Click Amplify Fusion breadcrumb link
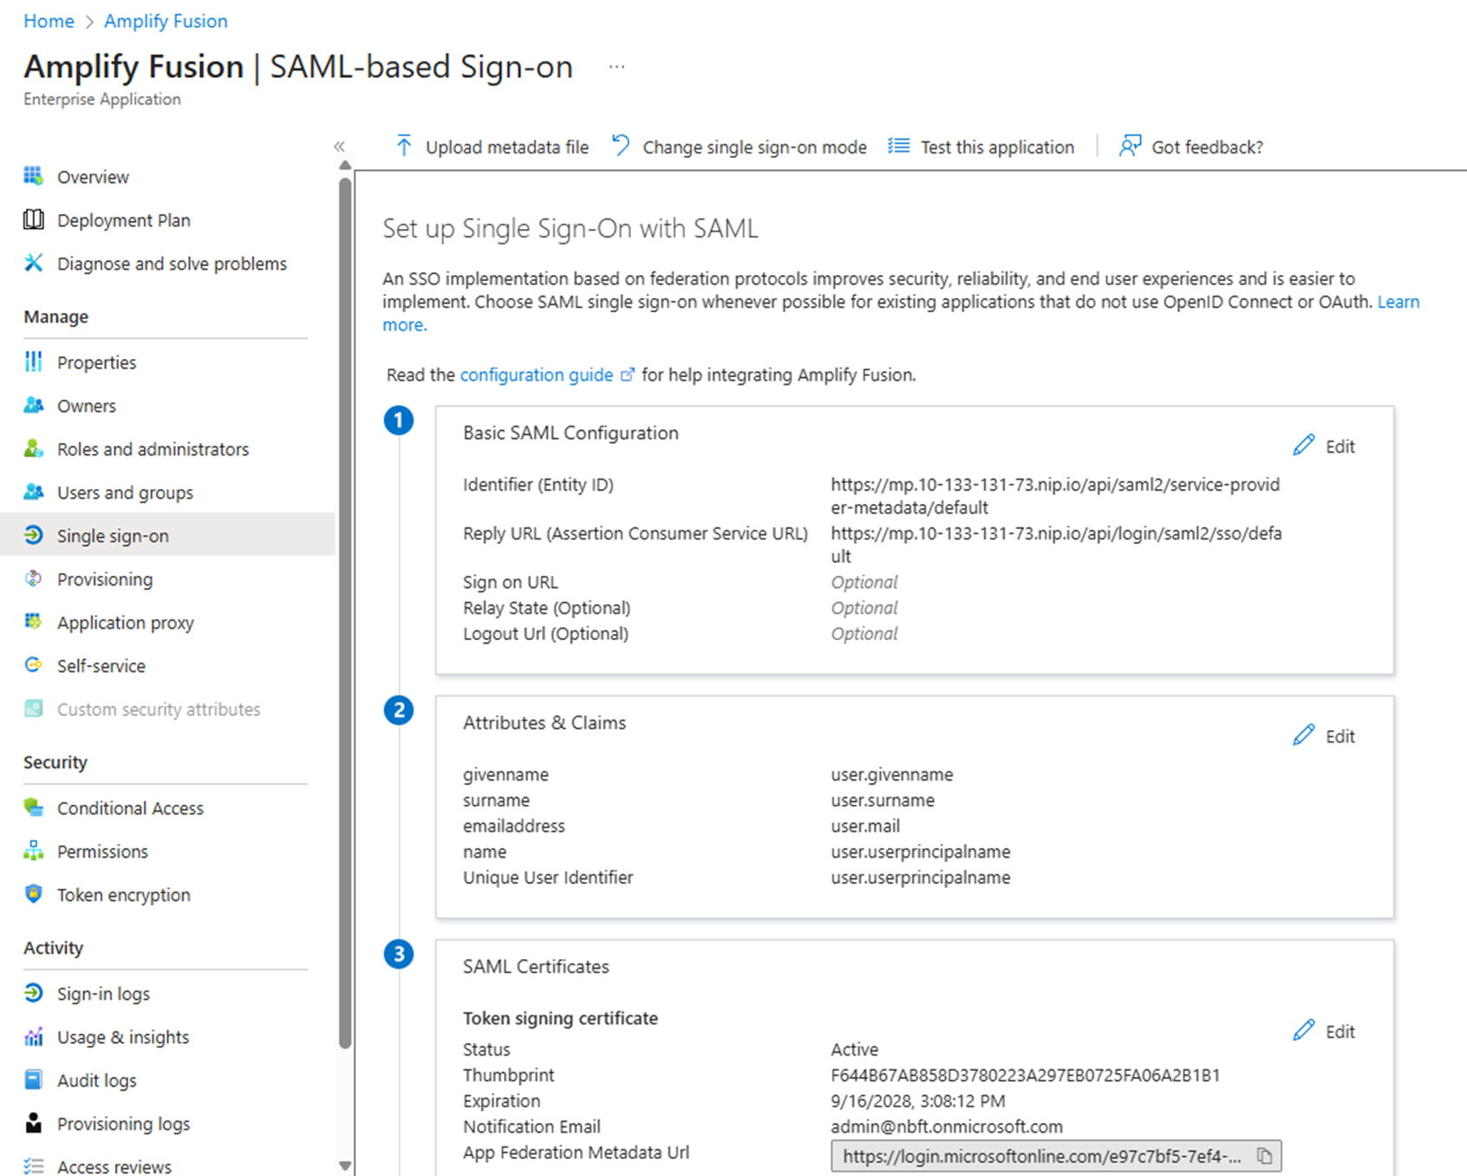This screenshot has width=1467, height=1176. click(166, 21)
